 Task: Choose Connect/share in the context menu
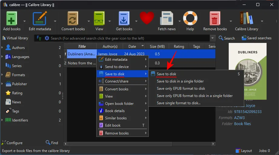123,81
